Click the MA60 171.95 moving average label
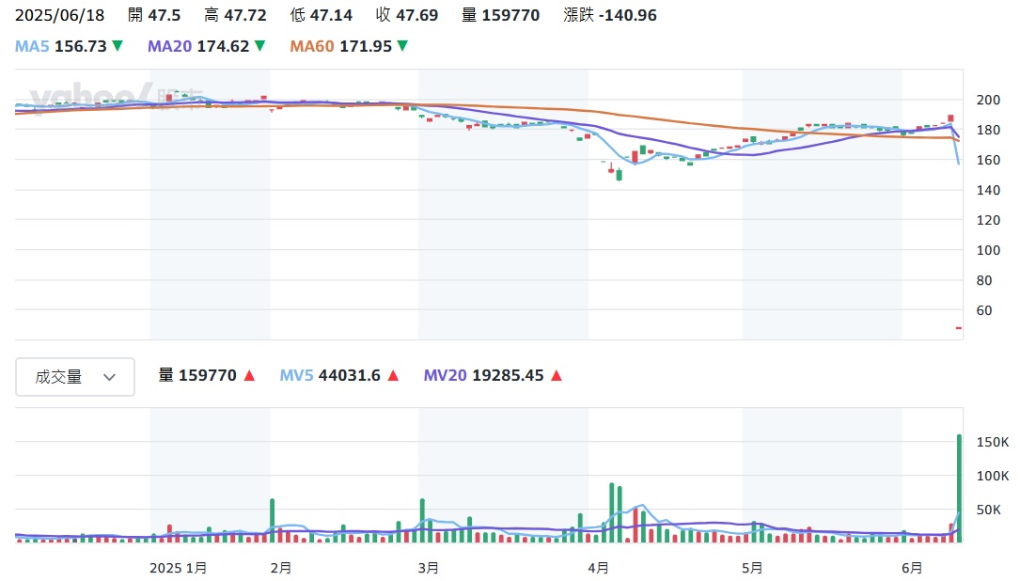 click(x=349, y=46)
